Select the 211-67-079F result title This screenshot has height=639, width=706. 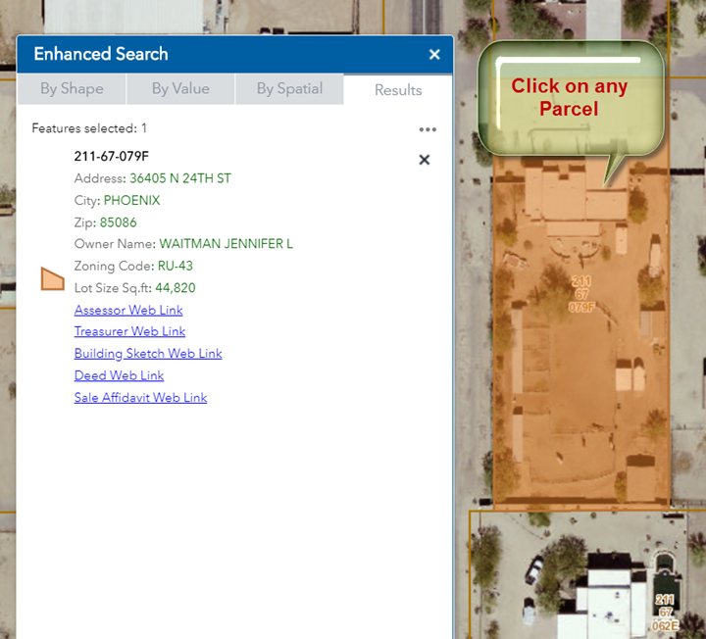(111, 157)
